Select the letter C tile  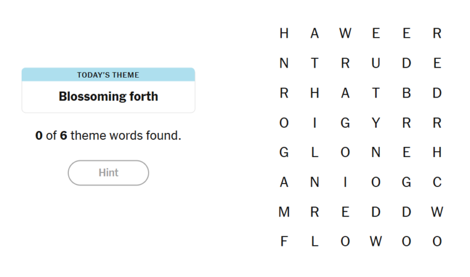tap(437, 182)
